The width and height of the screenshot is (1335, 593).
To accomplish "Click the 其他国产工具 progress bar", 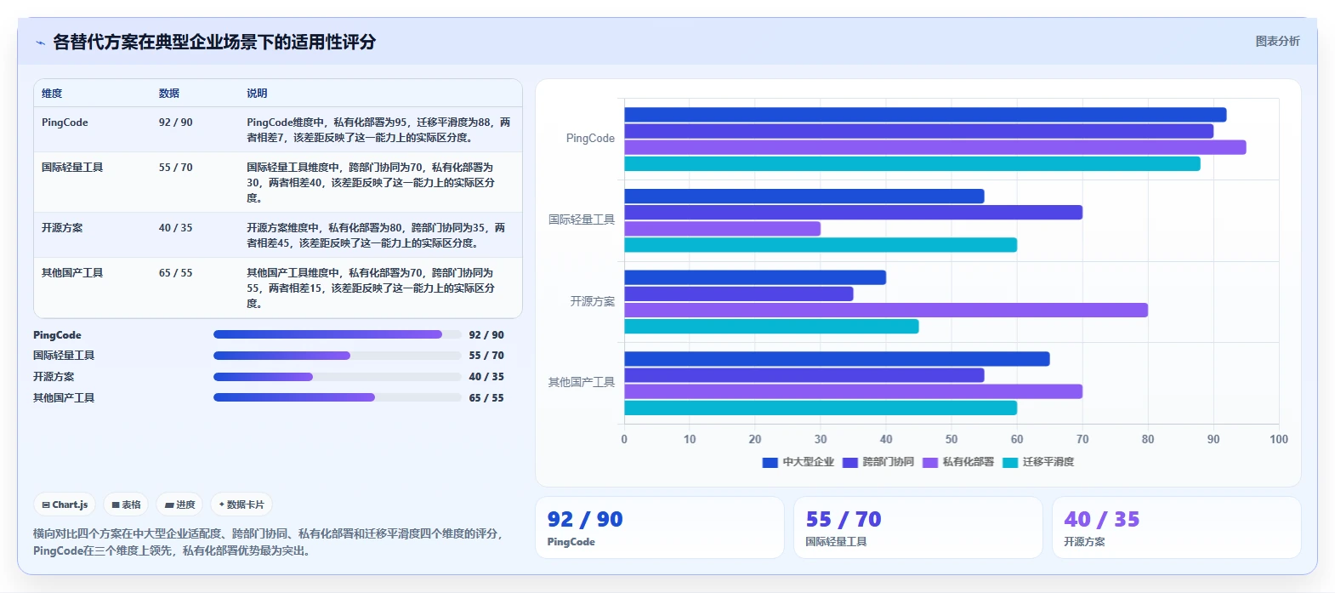I will (337, 397).
